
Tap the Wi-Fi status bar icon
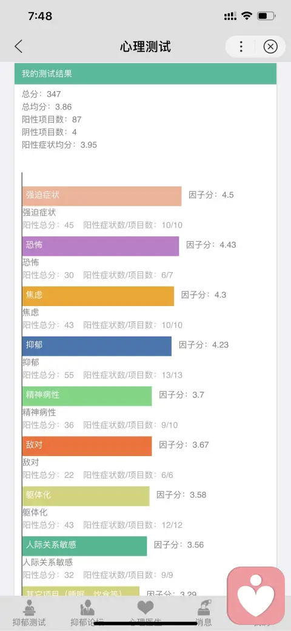tap(246, 16)
